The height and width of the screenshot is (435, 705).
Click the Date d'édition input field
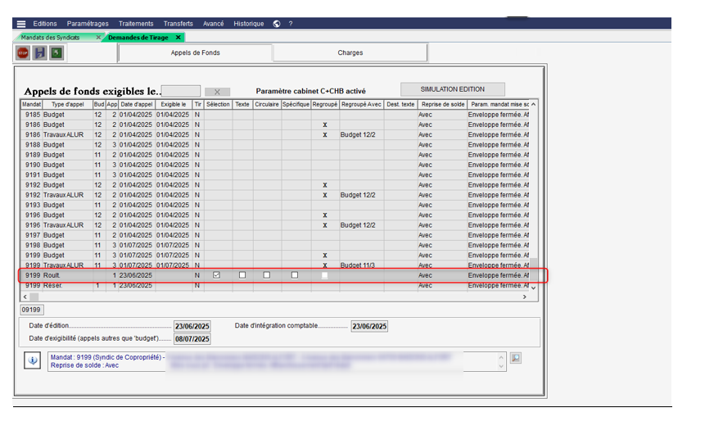click(192, 326)
